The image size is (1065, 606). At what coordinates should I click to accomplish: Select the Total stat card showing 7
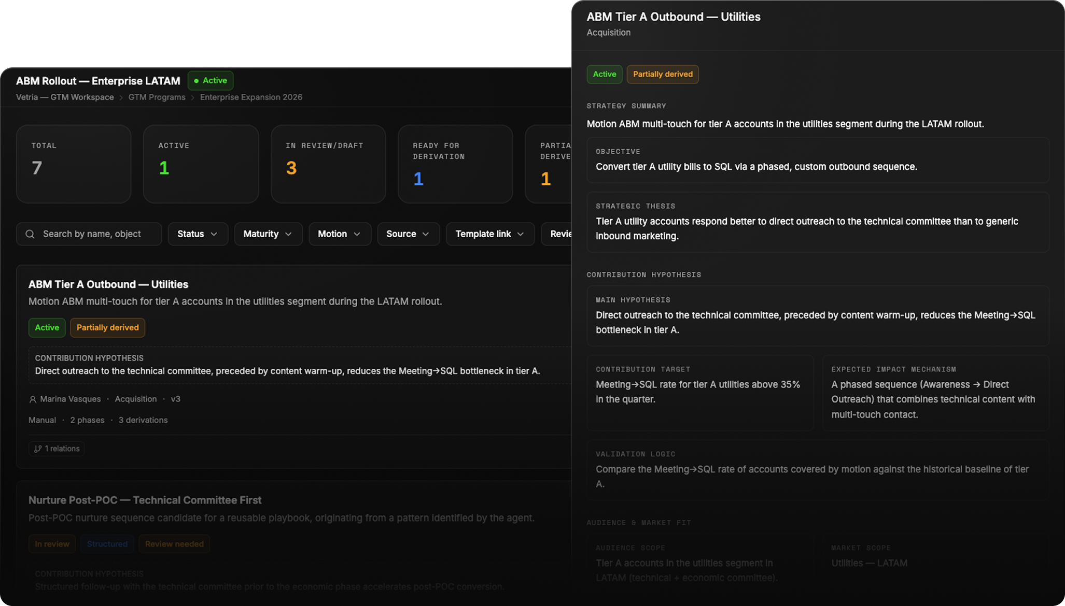coord(74,164)
